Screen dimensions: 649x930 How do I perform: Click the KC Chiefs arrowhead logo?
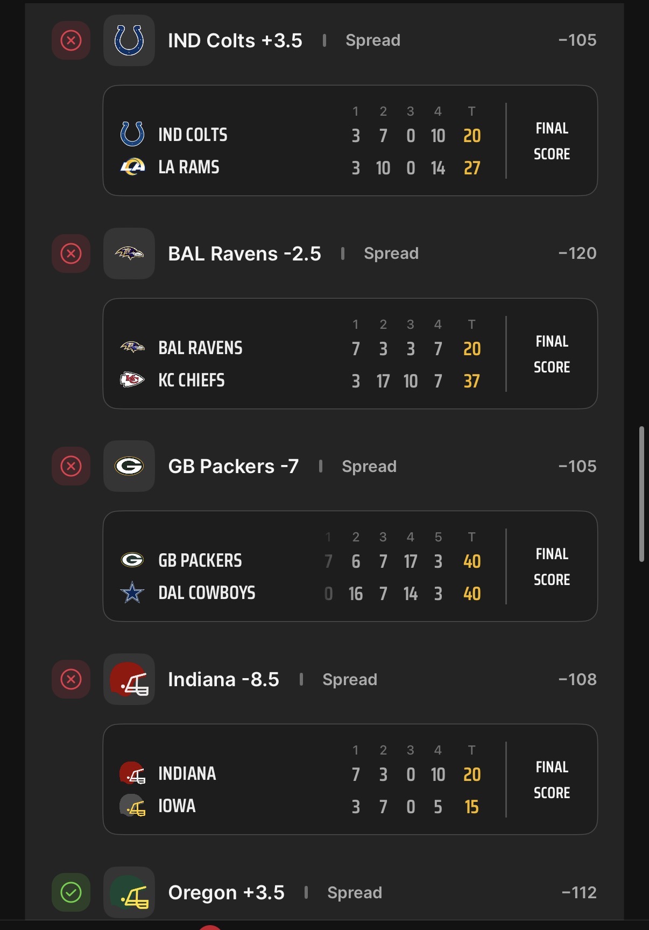coord(132,380)
